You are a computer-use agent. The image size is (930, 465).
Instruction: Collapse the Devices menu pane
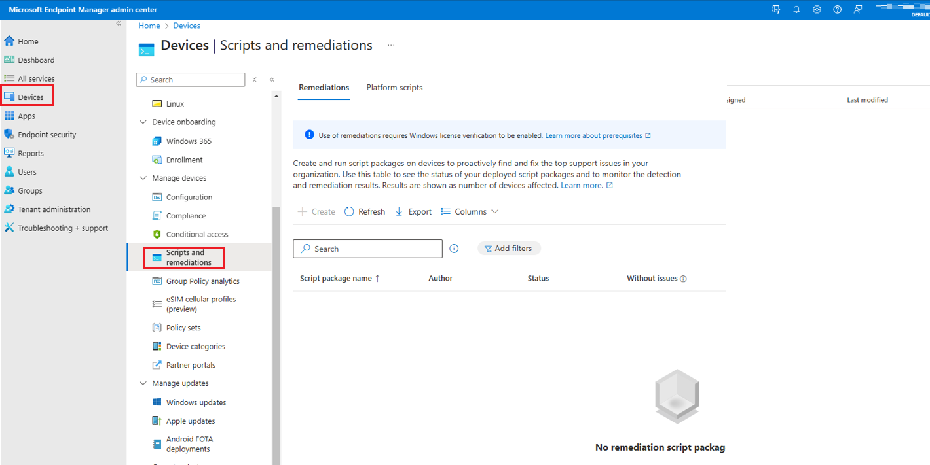tap(272, 80)
